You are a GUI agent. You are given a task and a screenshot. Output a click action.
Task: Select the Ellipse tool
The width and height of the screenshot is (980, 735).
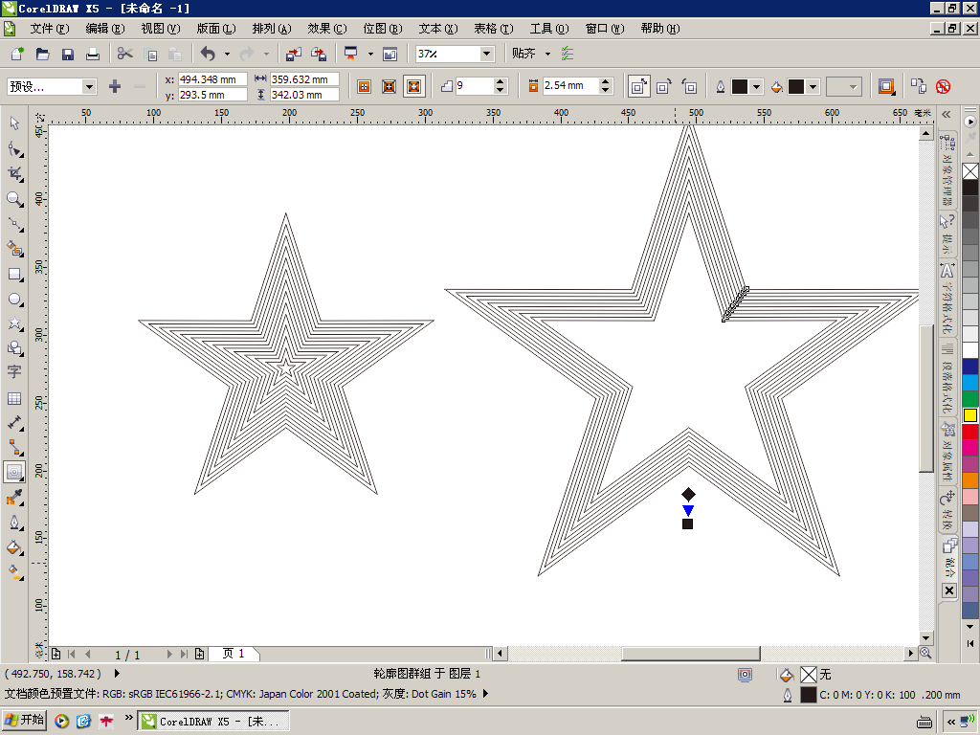tap(14, 300)
